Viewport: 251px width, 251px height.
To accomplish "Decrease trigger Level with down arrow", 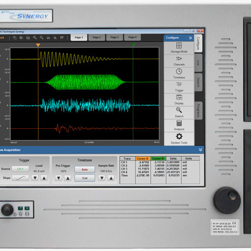I will point(35,178).
